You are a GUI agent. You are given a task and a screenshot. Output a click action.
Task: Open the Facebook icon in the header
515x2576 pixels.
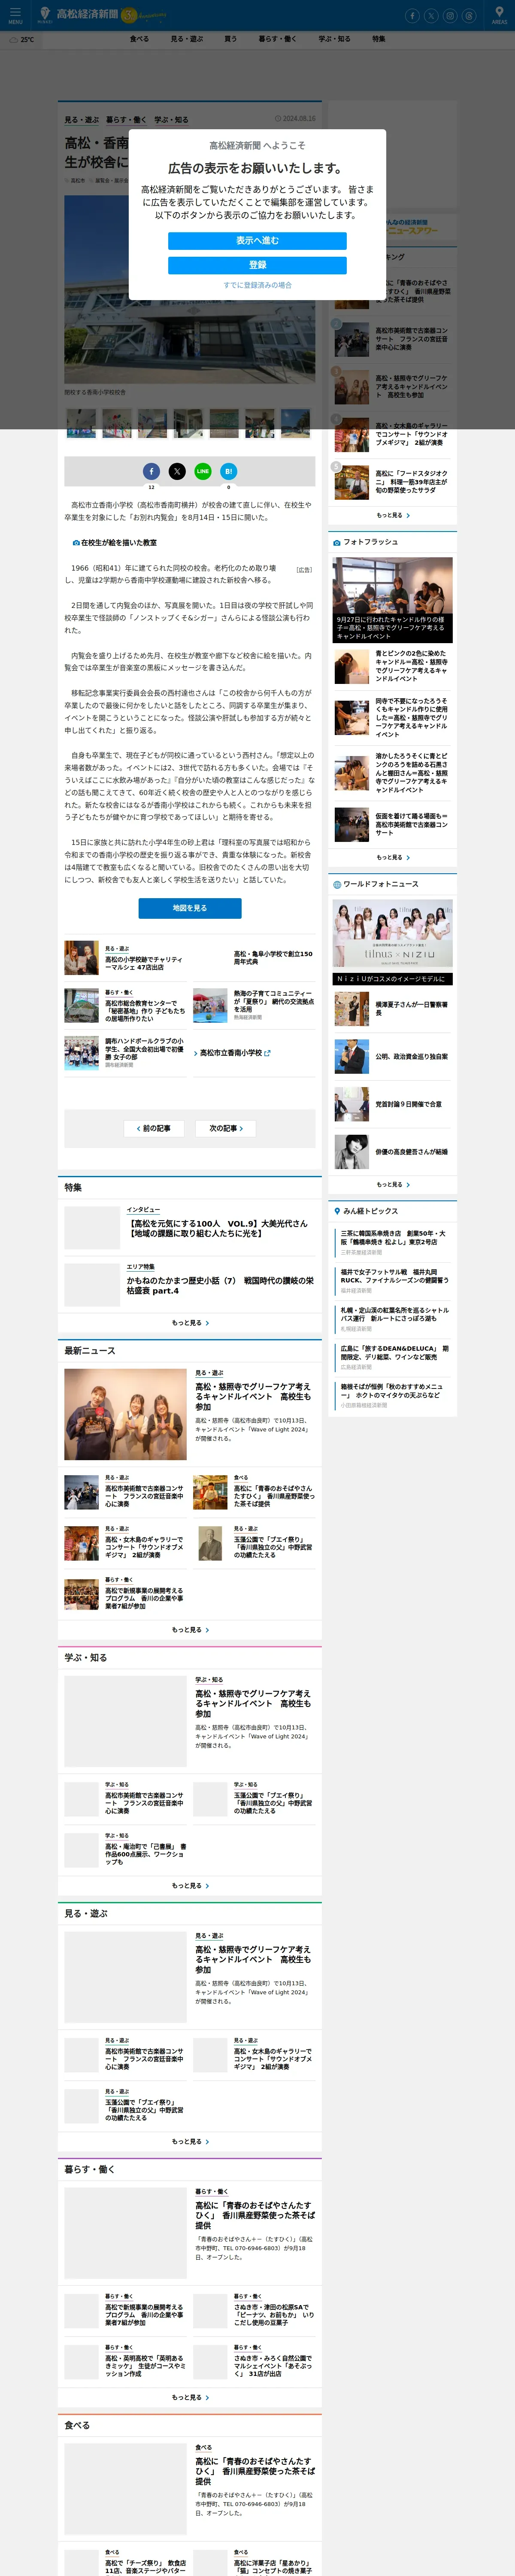(411, 16)
